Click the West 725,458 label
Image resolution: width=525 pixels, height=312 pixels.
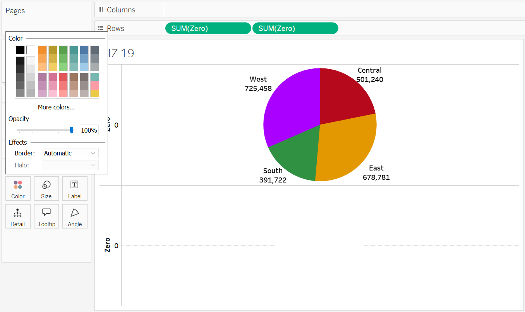(x=258, y=84)
